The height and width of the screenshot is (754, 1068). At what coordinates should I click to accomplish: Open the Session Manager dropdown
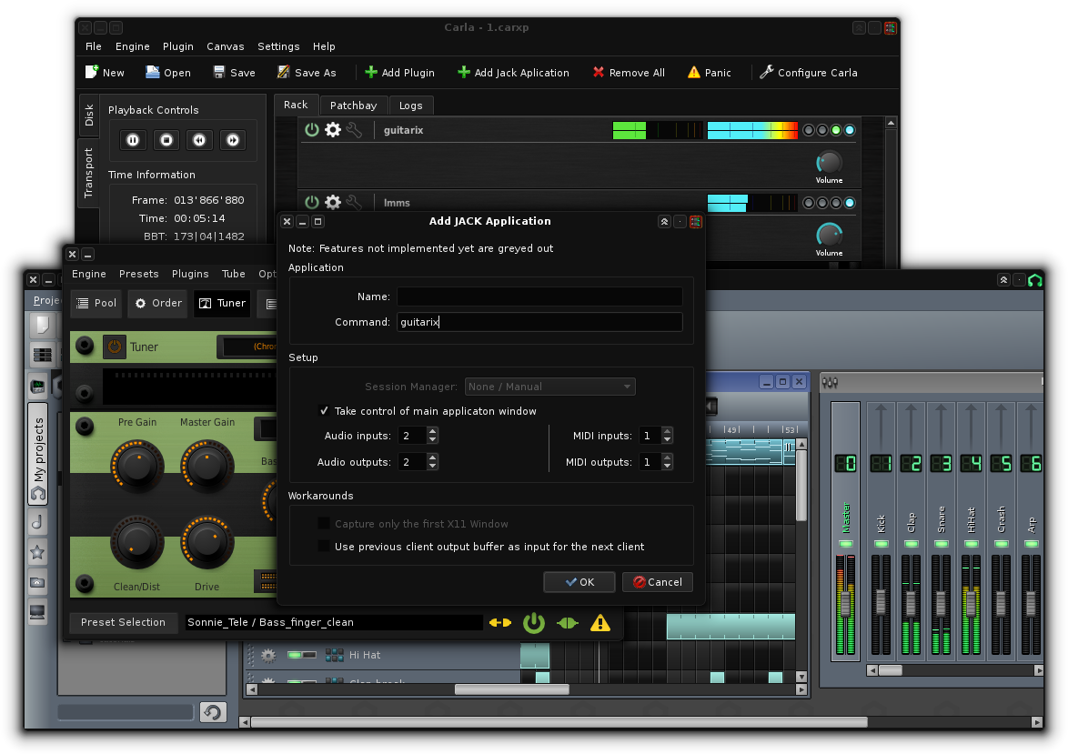[x=550, y=387]
